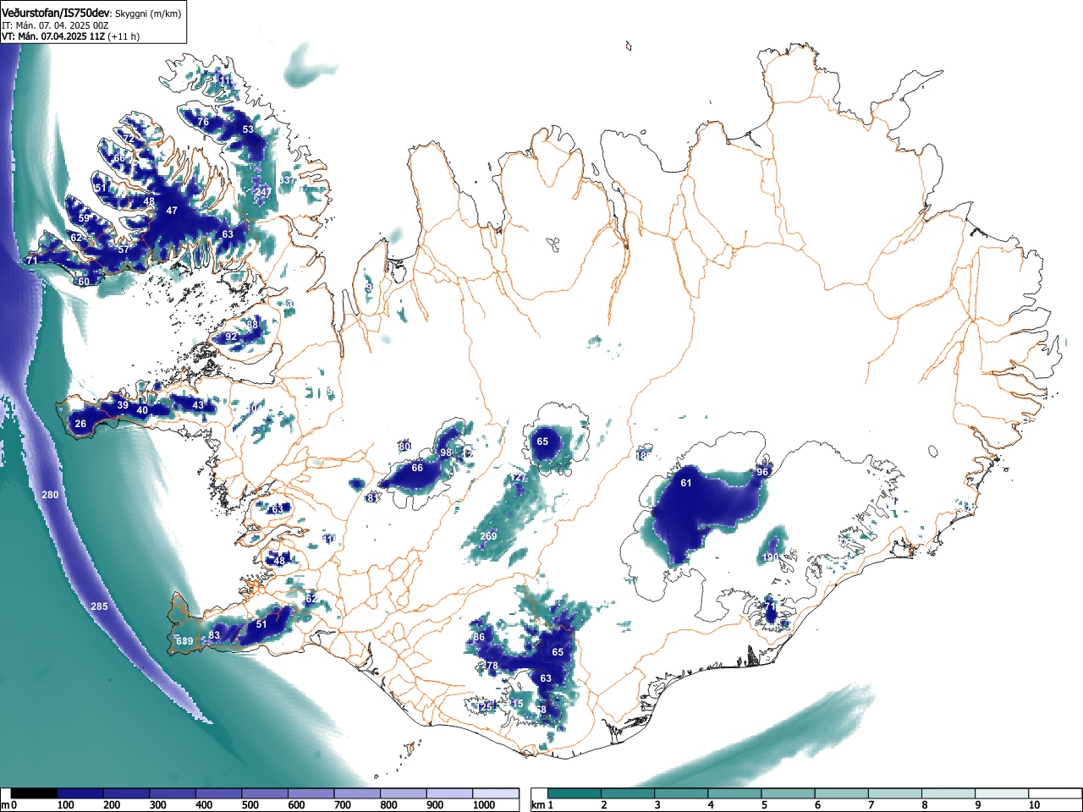1083x812 pixels.
Task: Click the 78 value in south Iceland
Action: pyautogui.click(x=491, y=667)
